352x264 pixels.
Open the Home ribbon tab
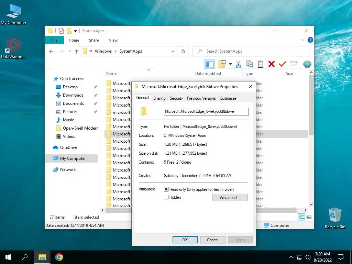pos(74,40)
